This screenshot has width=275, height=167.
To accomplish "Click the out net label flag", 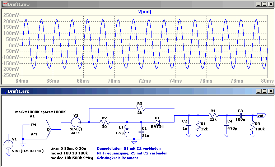I will (262, 115).
